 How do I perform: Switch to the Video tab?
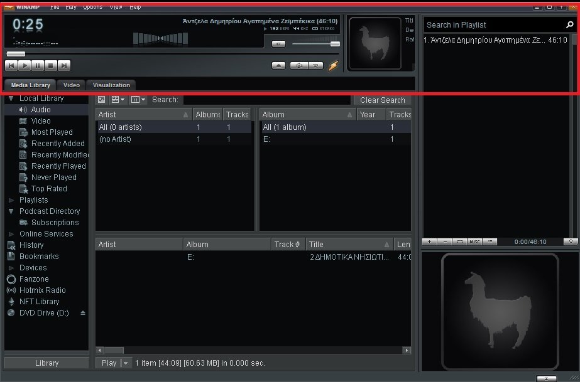pos(72,85)
